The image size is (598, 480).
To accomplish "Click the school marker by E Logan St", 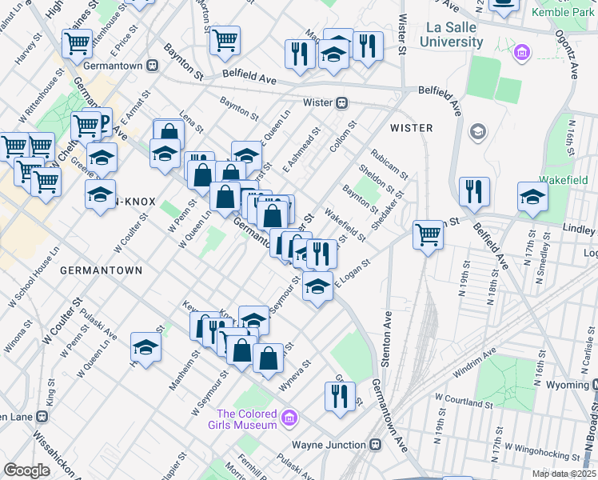I will click(x=317, y=286).
